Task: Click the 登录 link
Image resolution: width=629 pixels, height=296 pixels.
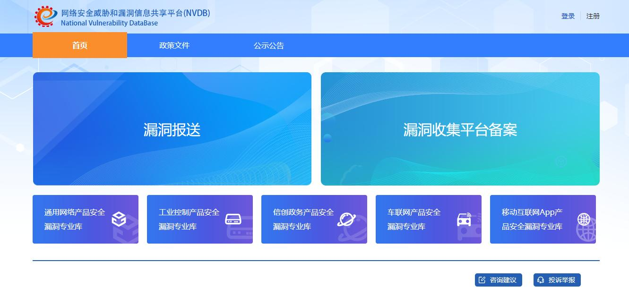Action: (x=568, y=16)
